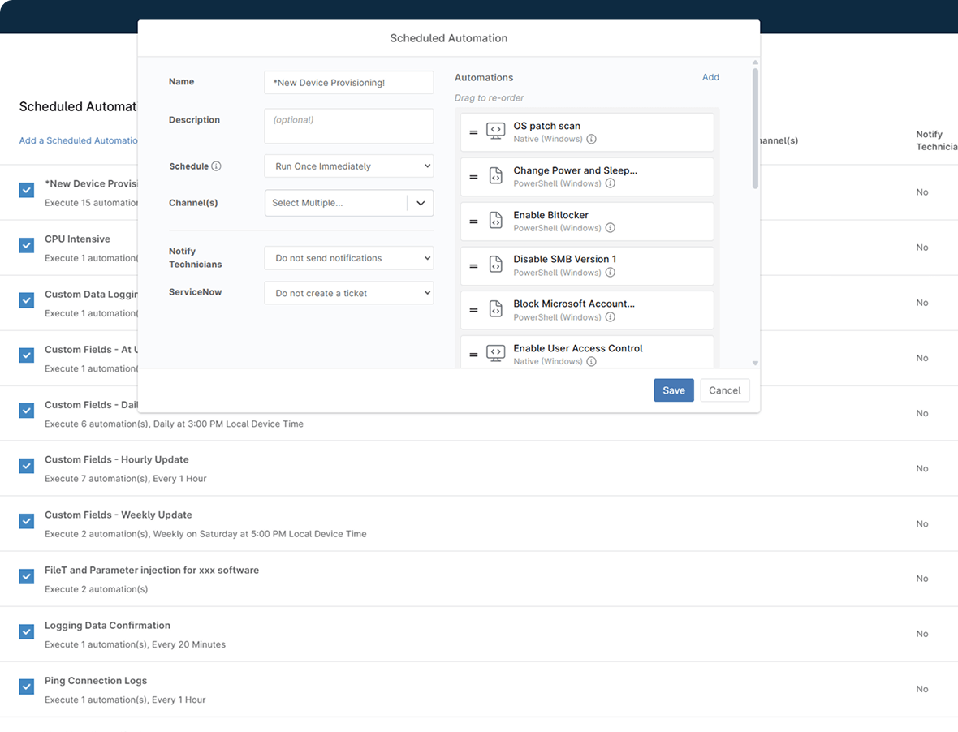Click the native Windows icon for Enable User Access Control
958x732 pixels.
click(496, 353)
